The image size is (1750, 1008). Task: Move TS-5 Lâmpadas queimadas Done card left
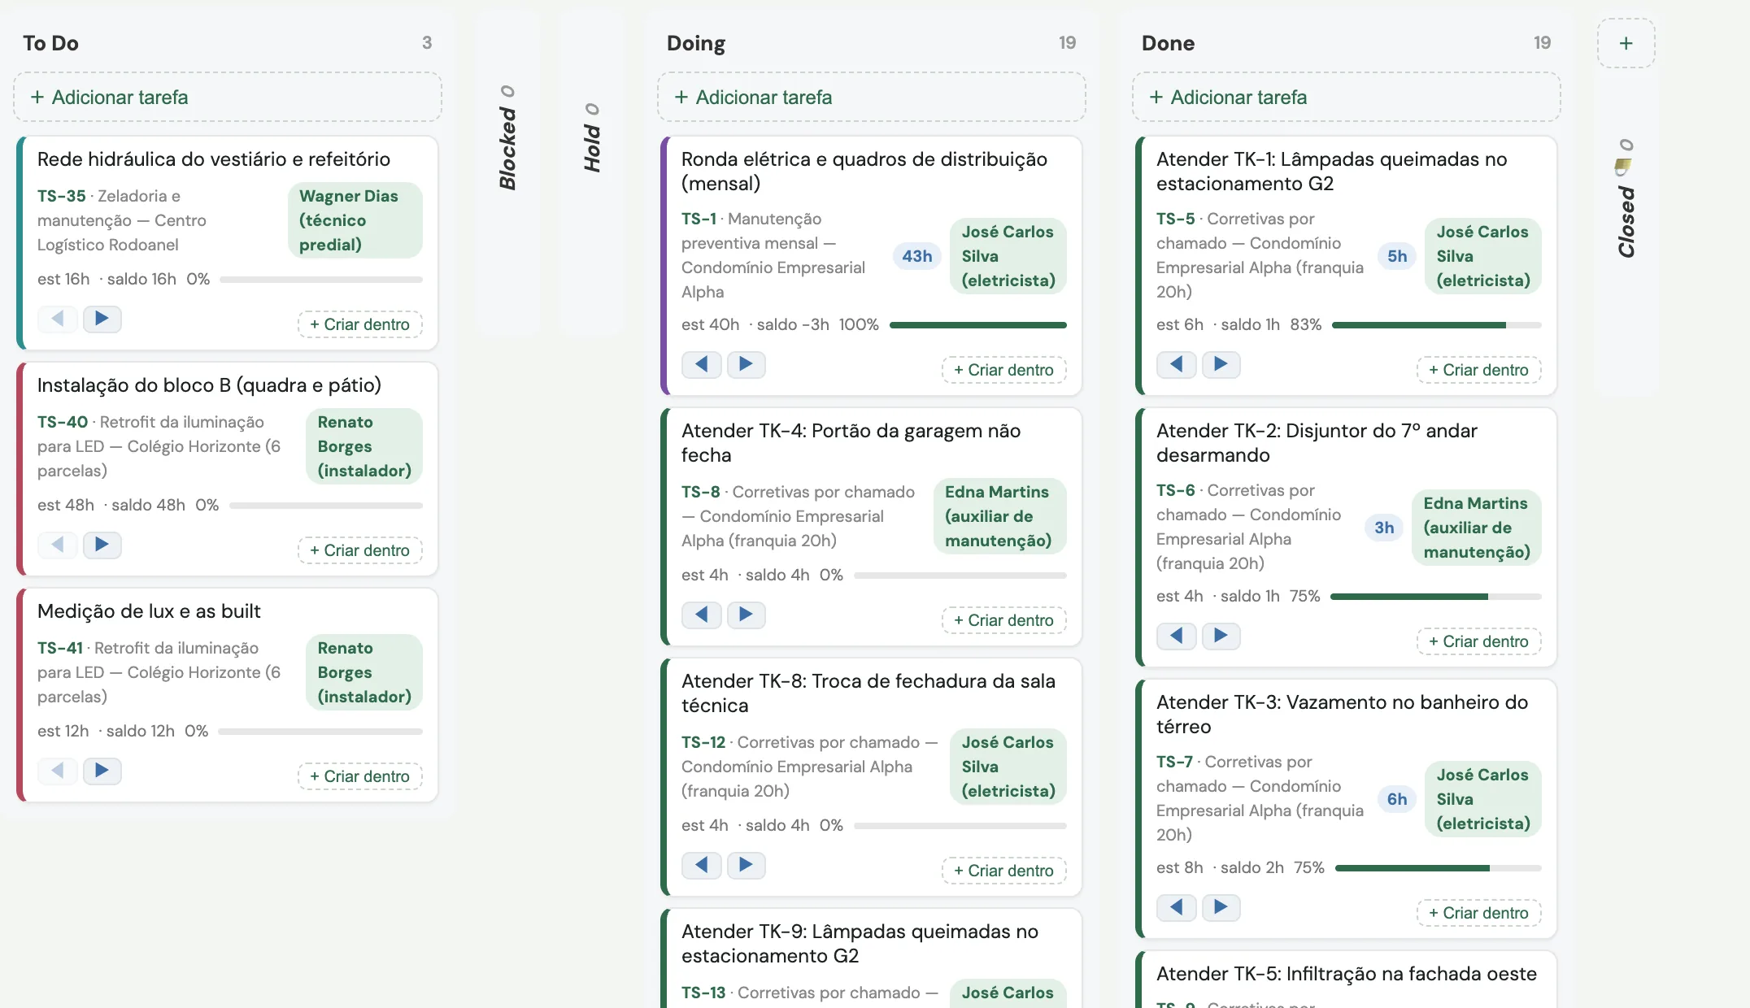click(1177, 364)
